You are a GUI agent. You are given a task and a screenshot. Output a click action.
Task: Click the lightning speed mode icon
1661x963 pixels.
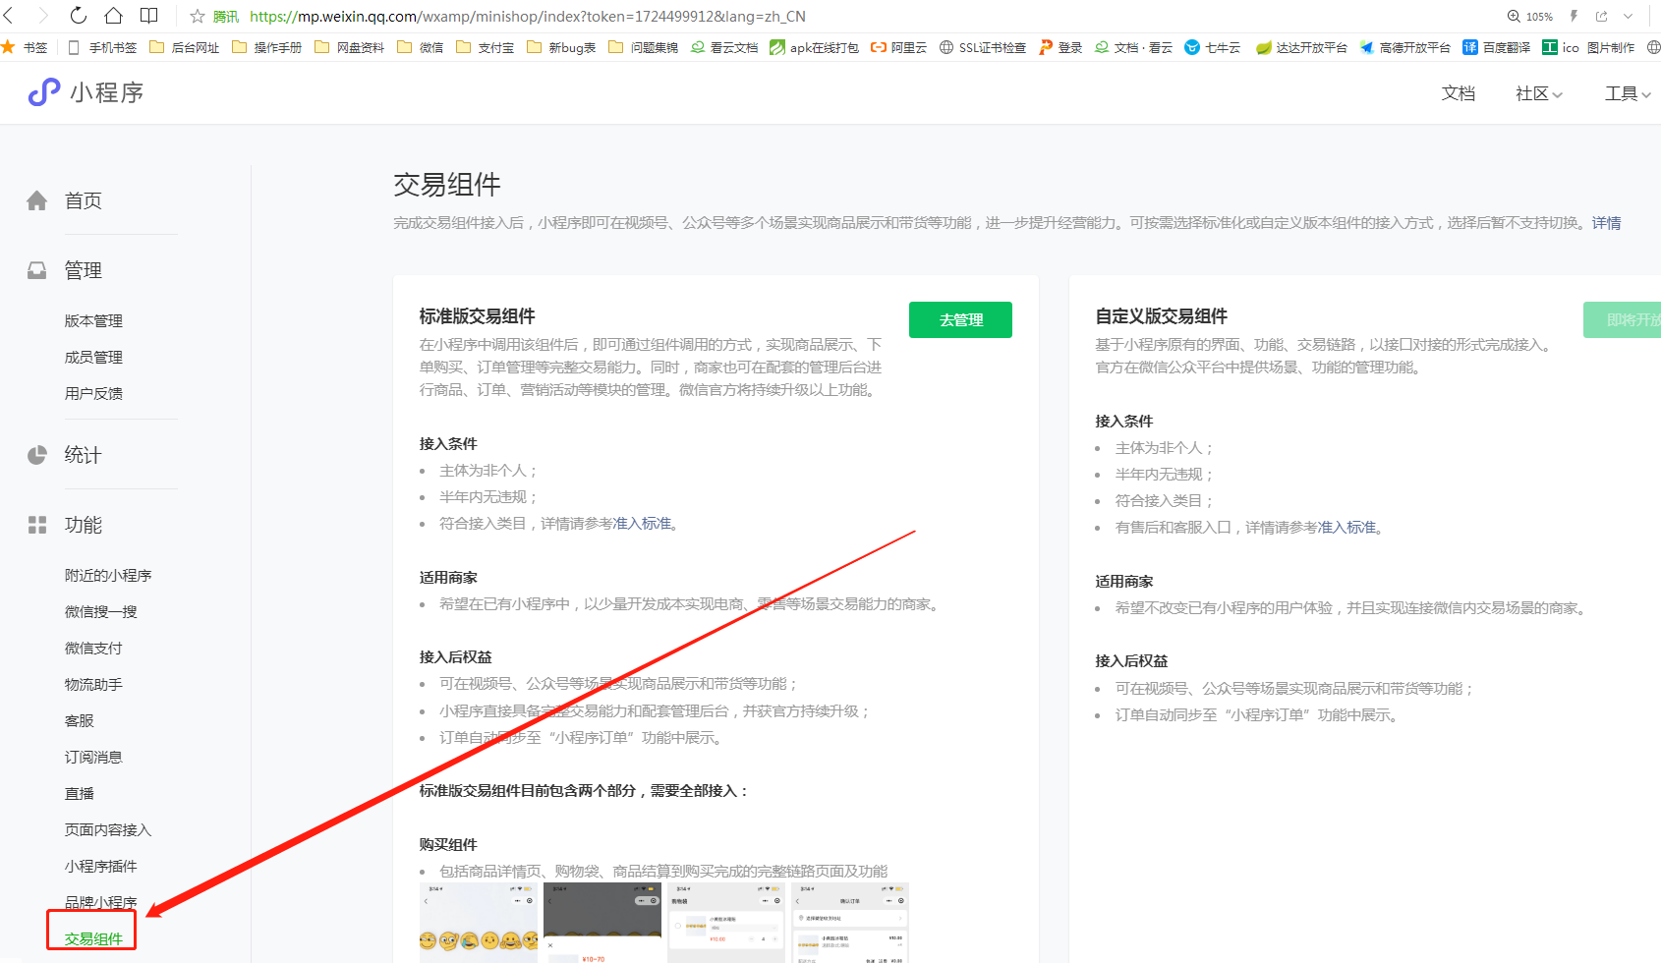1574,17
